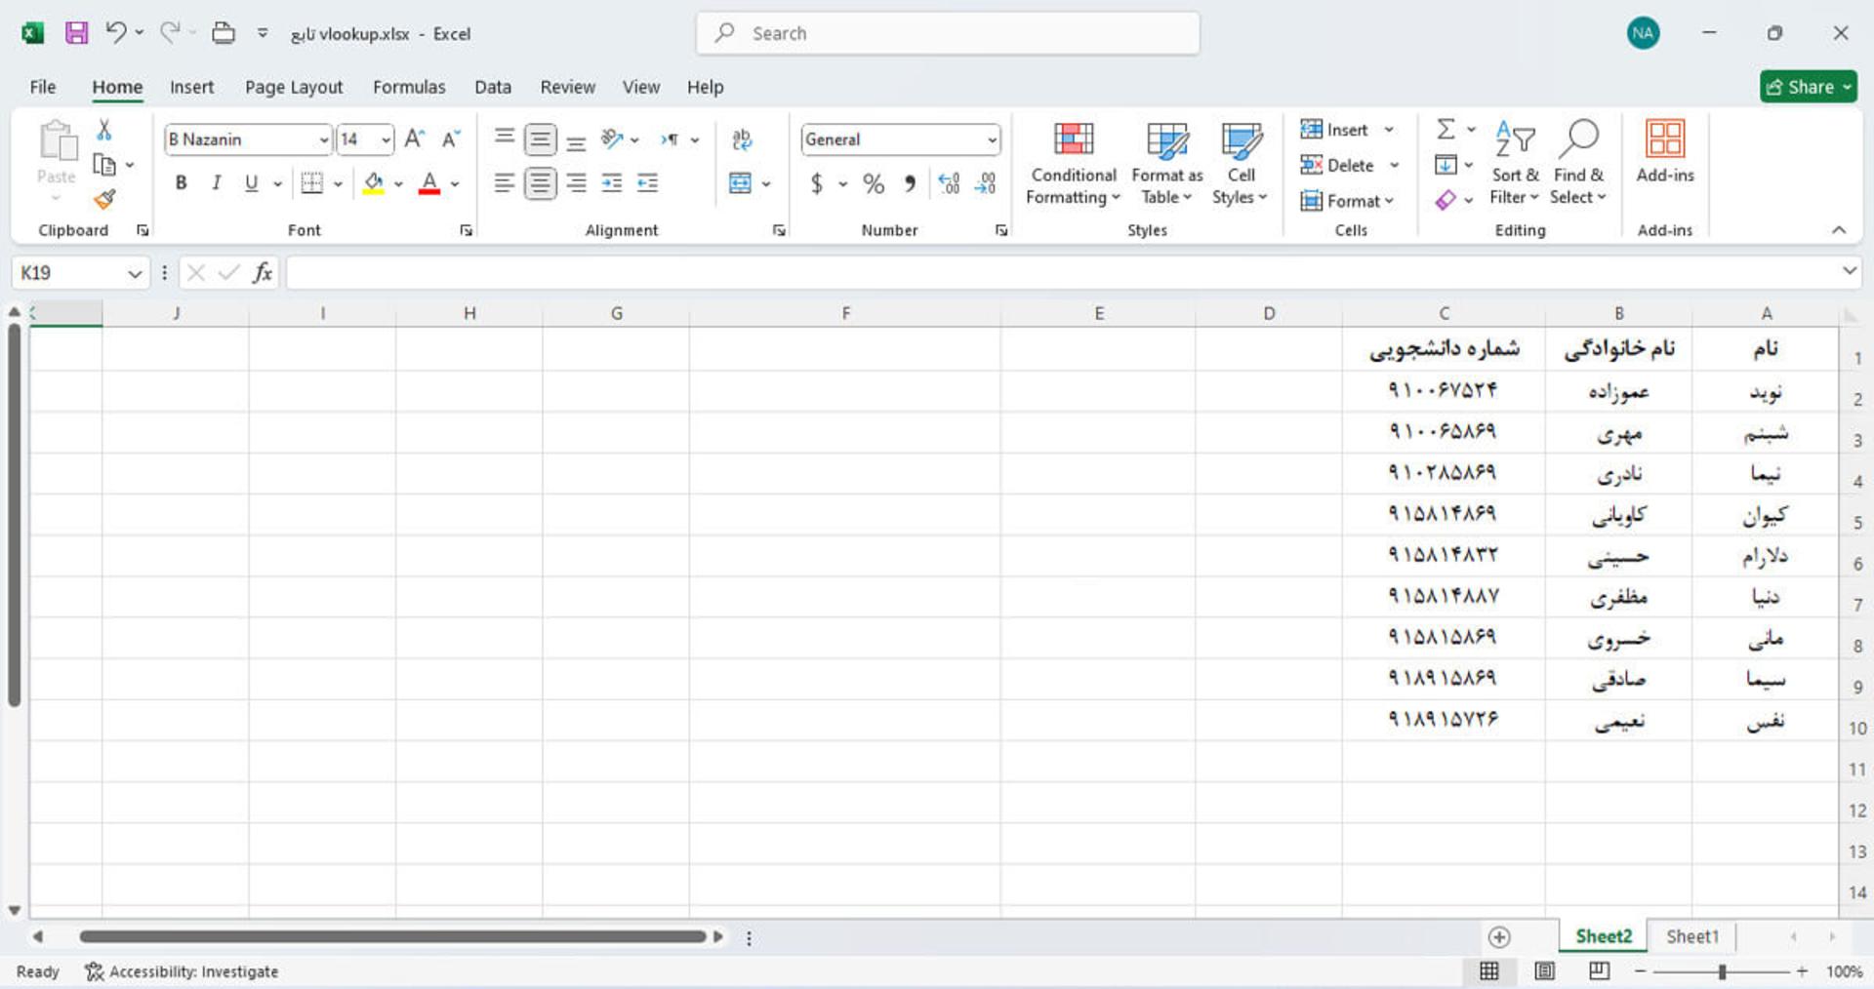Viewport: 1874px width, 989px height.
Task: Click the Orientation text angle icon
Action: click(612, 138)
